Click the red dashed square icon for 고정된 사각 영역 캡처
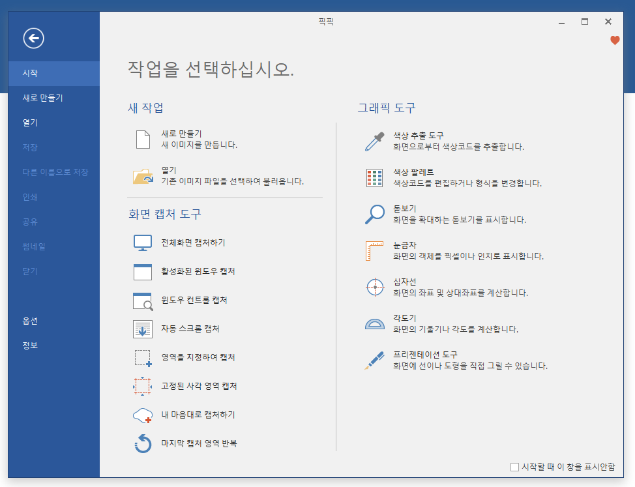The width and height of the screenshot is (635, 487). point(143,386)
